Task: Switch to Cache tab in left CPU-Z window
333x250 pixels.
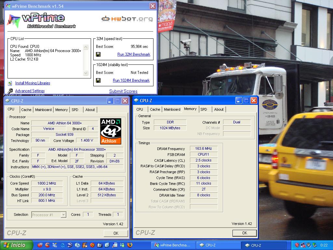Action: (x=26, y=110)
